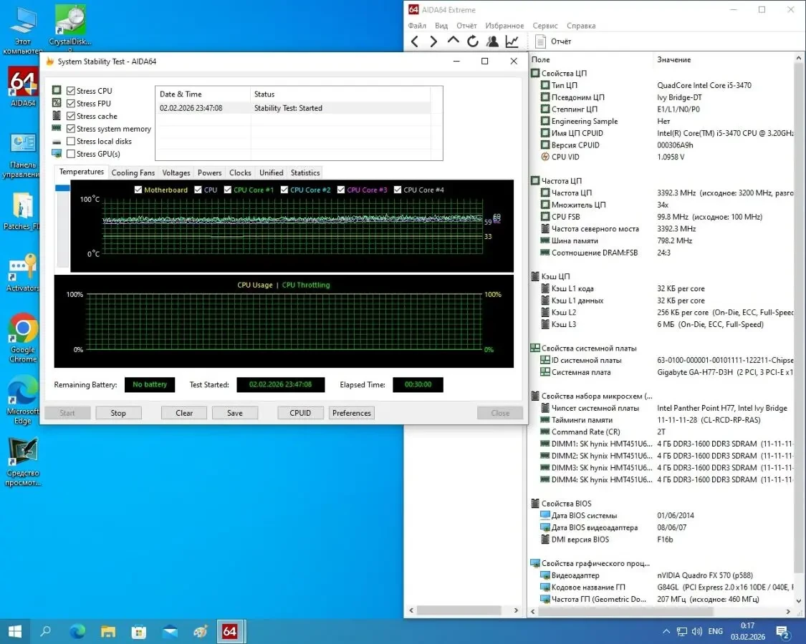Open Microsoft Store taskbar icon

pos(139,631)
